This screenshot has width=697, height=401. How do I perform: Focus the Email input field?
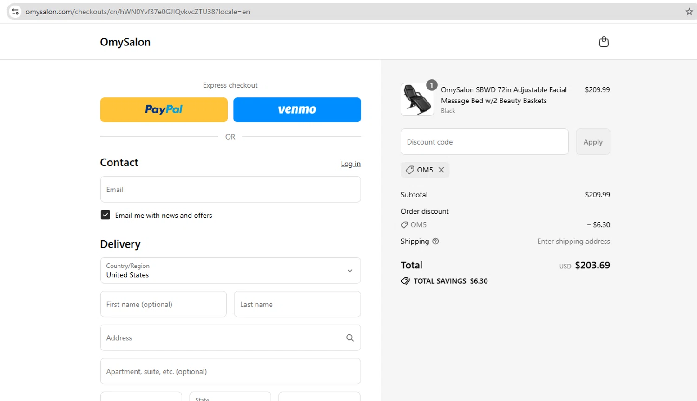tap(230, 189)
